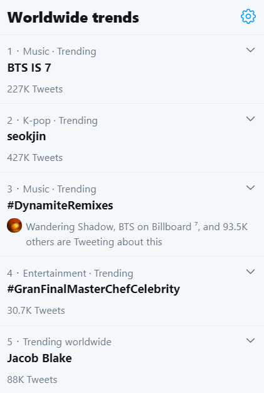Click the 427K Tweets count under seokjin
The height and width of the screenshot is (393, 264).
point(34,158)
